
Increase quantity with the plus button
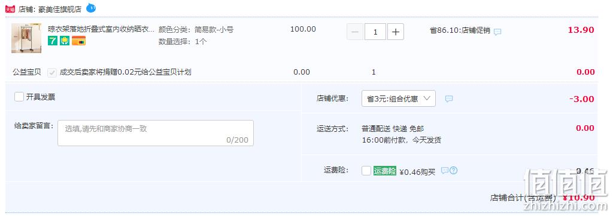coord(395,32)
